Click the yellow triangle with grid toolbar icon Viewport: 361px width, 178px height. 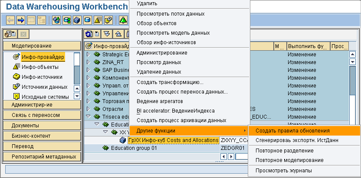tap(98, 20)
